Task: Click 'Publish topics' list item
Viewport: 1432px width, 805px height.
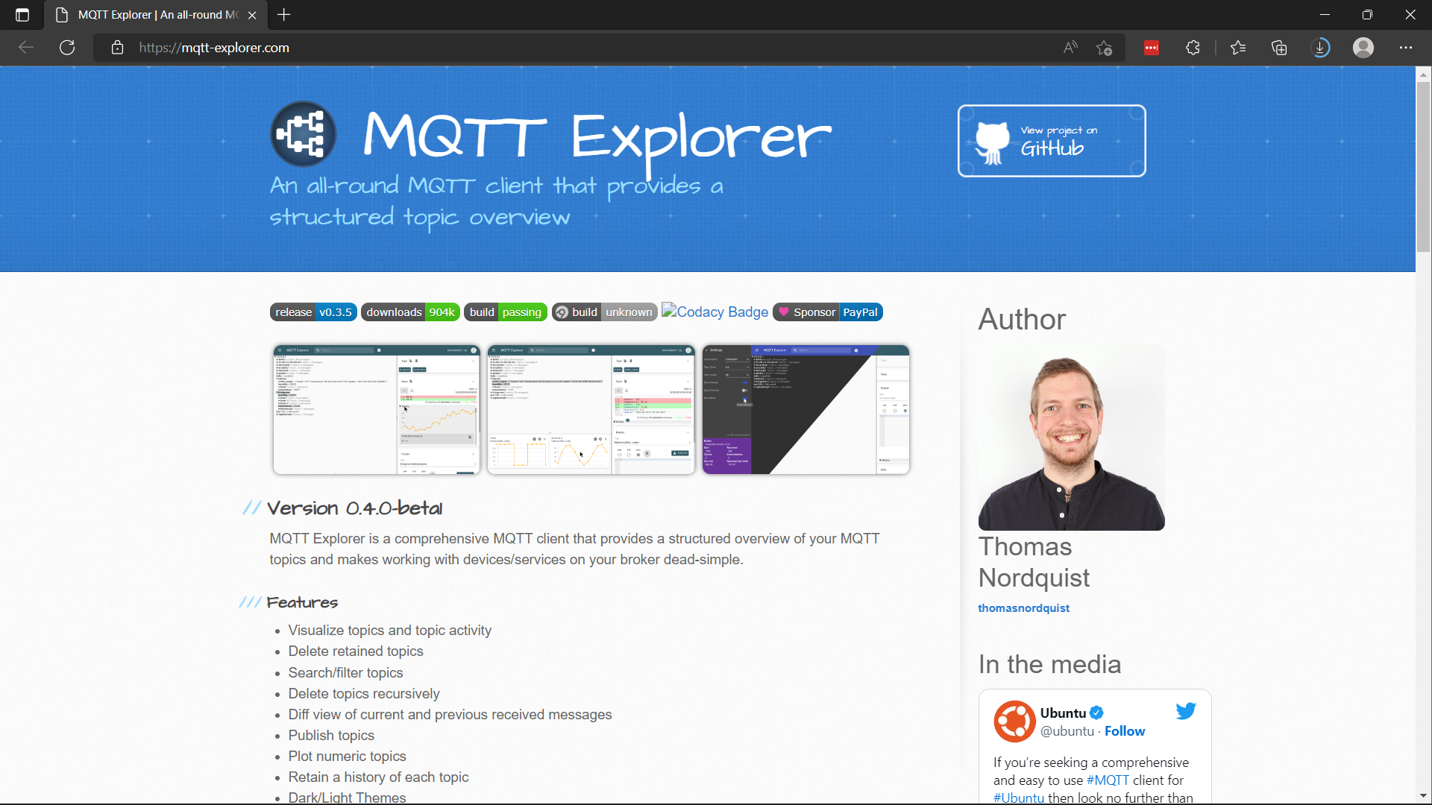Action: click(331, 736)
